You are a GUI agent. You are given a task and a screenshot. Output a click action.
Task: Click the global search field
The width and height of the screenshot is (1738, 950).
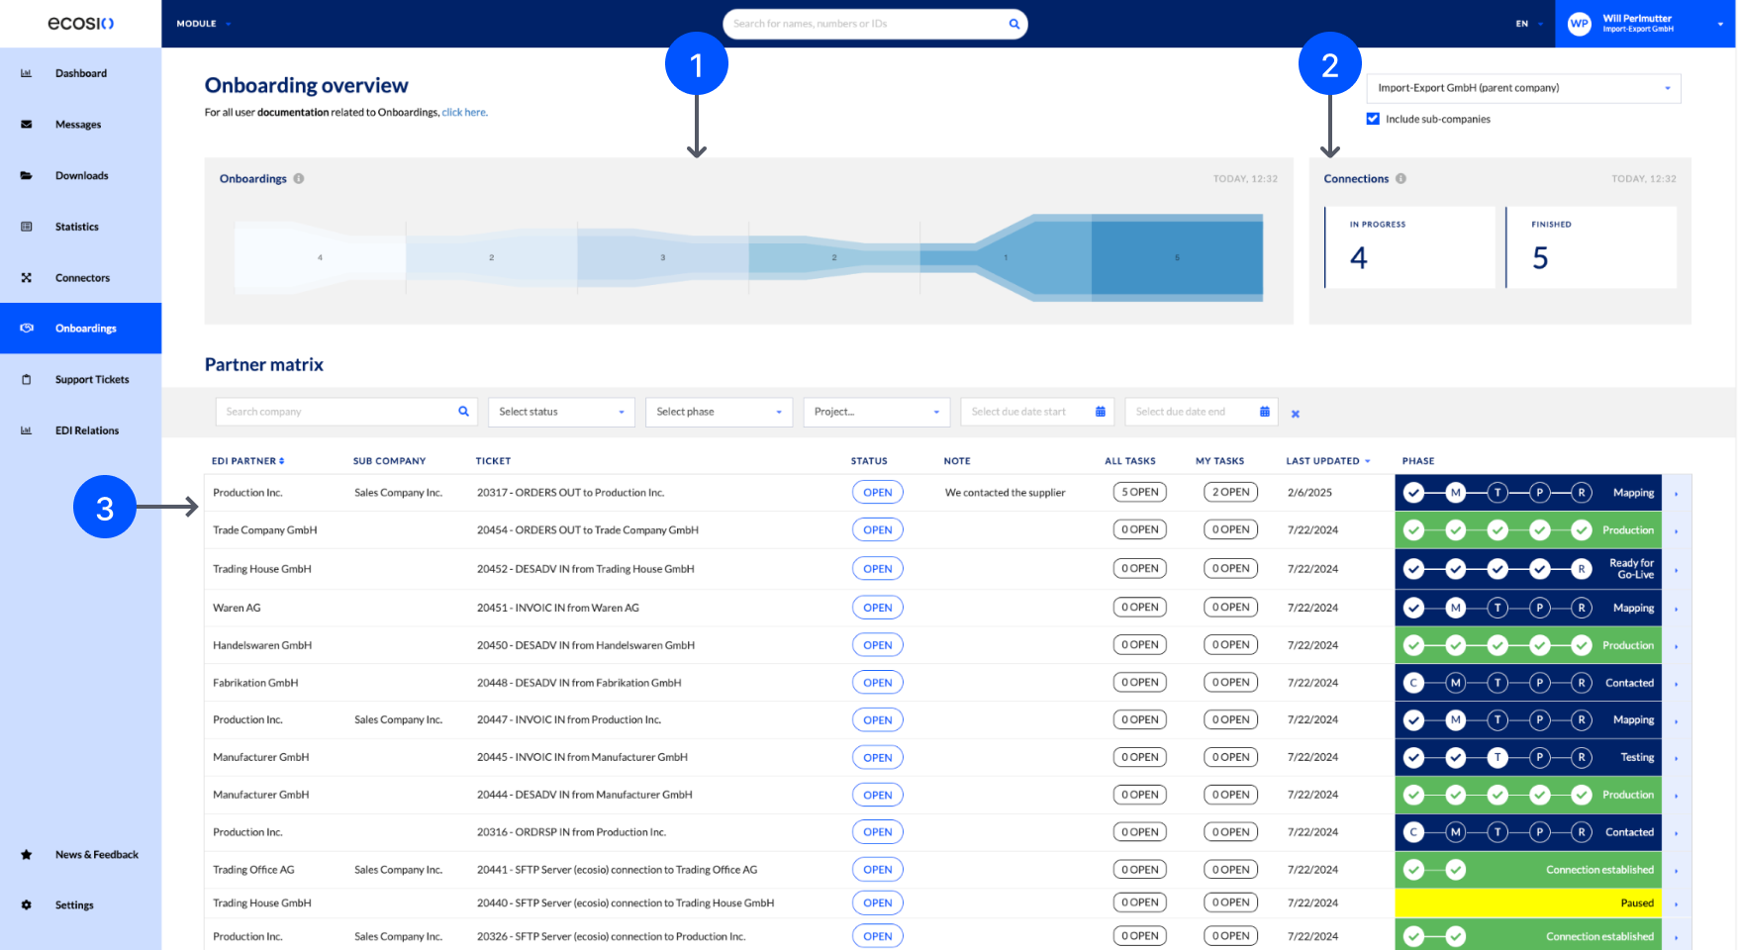click(875, 24)
